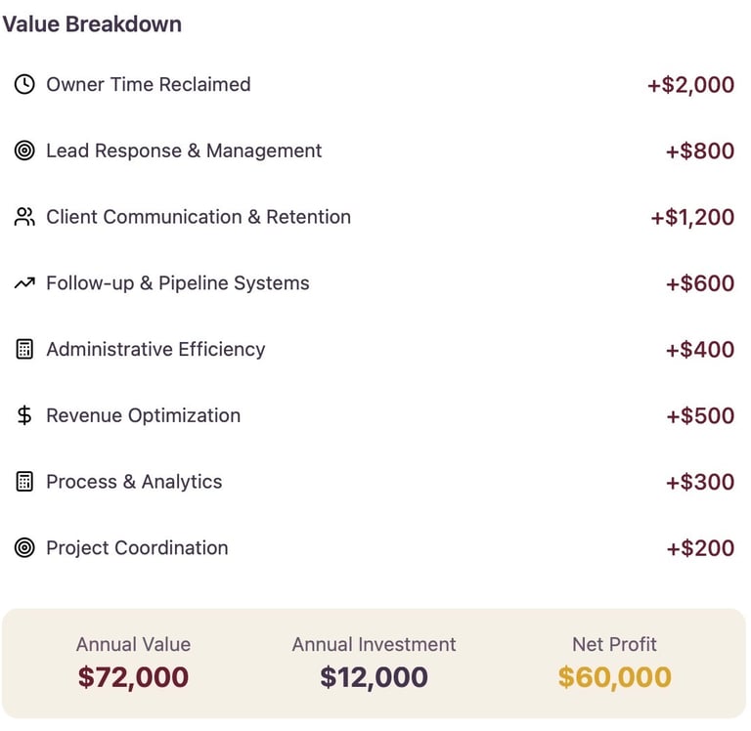Image resolution: width=751 pixels, height=731 pixels.
Task: Click the +$2,000 value amount
Action: 690,85
